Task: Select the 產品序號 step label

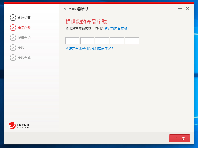Action: coord(24,28)
